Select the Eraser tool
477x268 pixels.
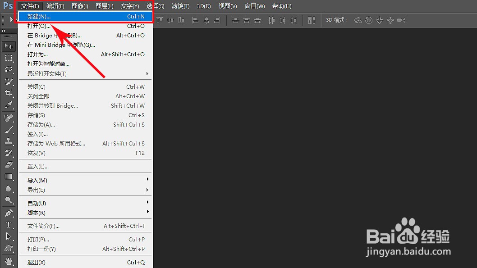coord(9,165)
